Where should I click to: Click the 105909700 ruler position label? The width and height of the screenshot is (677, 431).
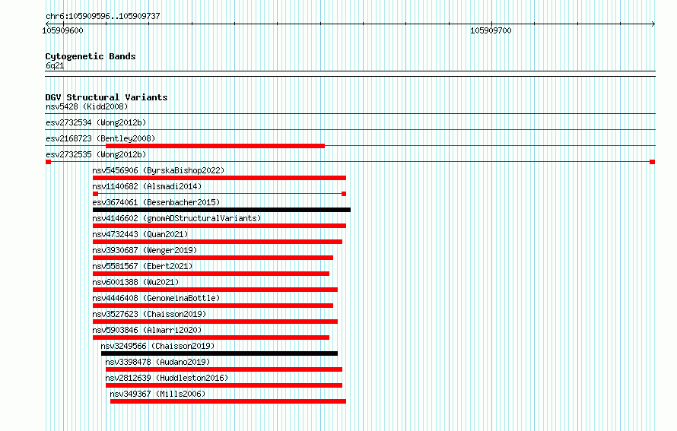coord(491,30)
